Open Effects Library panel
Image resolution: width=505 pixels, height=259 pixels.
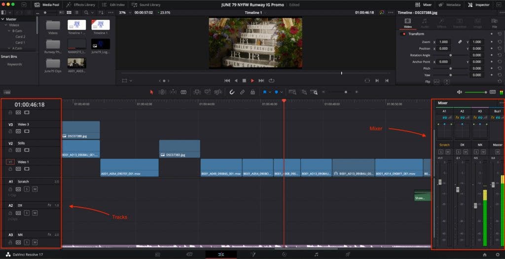point(80,5)
